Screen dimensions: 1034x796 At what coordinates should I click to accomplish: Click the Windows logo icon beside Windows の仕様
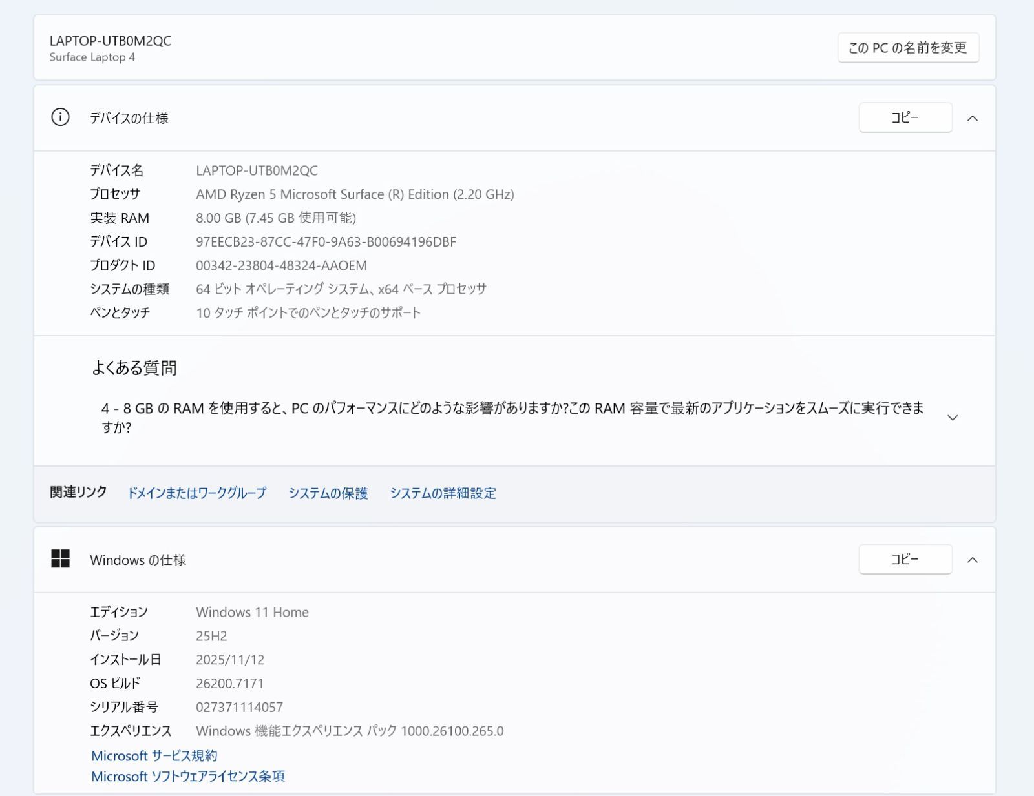pyautogui.click(x=61, y=560)
